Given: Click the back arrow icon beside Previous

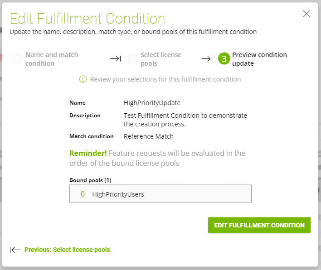Looking at the screenshot, I should (15, 250).
